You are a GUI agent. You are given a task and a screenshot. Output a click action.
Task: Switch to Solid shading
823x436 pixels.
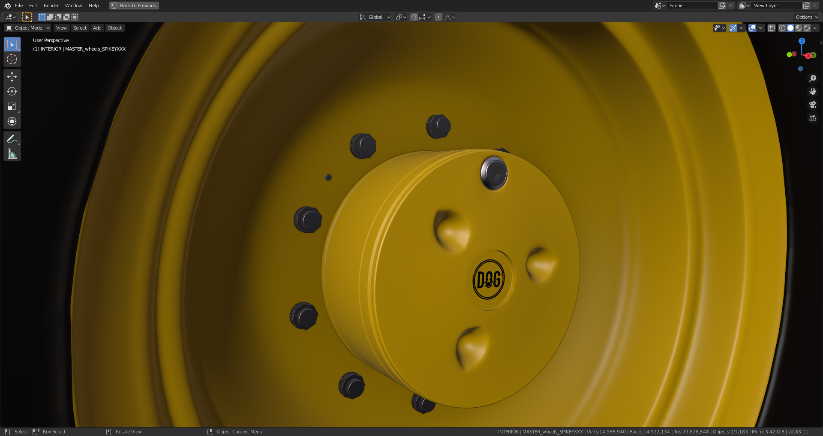[x=790, y=28]
